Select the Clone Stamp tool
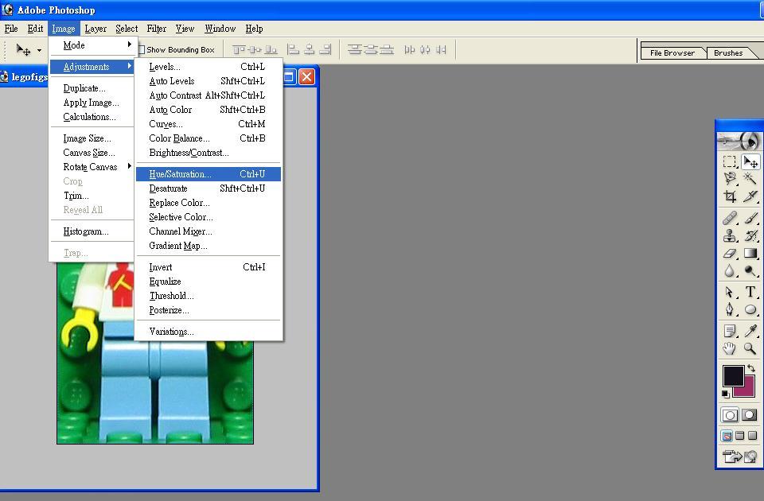 (730, 235)
